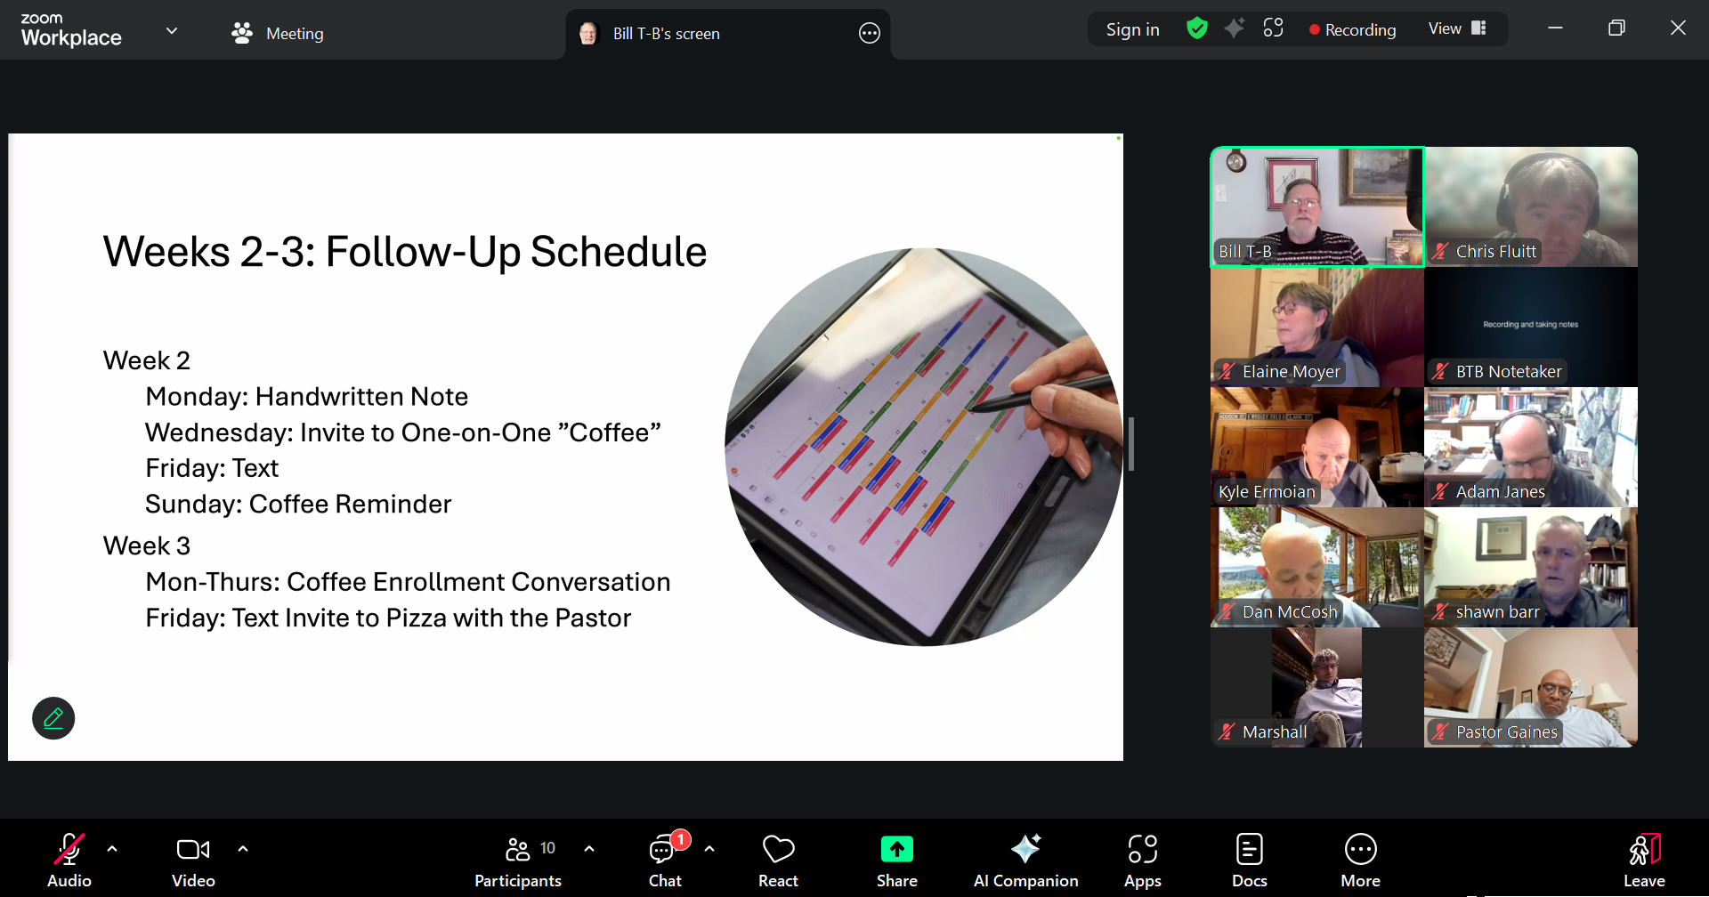Open Docs from the toolbar
1709x897 pixels.
1249,860
